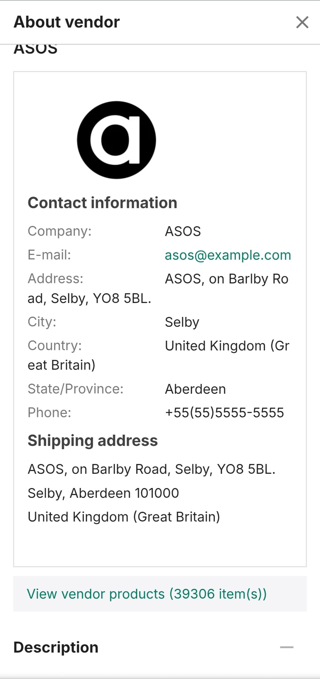Click the About vendor panel title
The width and height of the screenshot is (320, 679).
(67, 22)
